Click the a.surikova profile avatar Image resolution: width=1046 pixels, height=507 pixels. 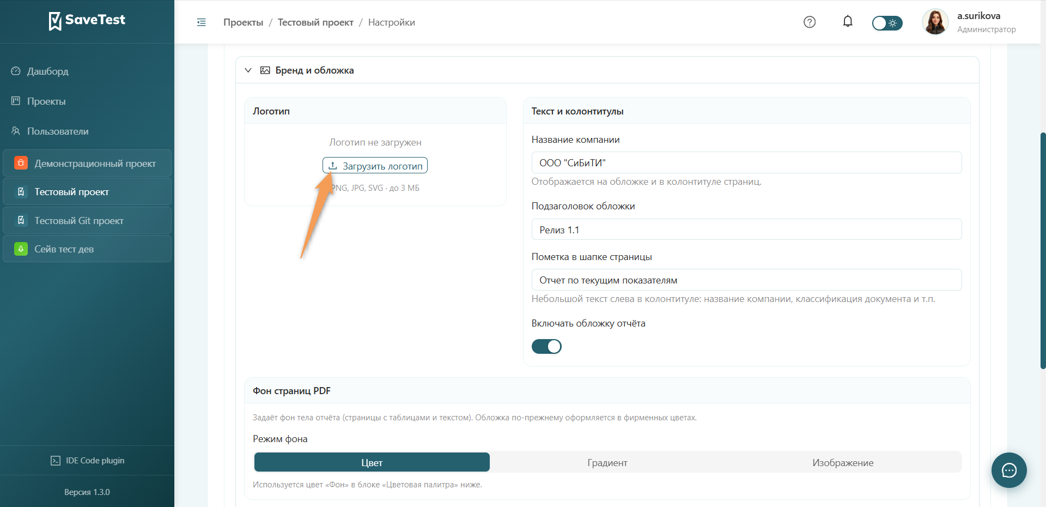click(x=935, y=22)
